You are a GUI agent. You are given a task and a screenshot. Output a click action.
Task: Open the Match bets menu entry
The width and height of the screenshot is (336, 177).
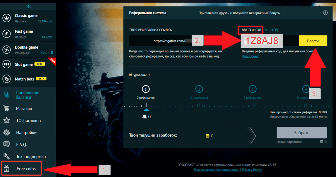pos(28,79)
